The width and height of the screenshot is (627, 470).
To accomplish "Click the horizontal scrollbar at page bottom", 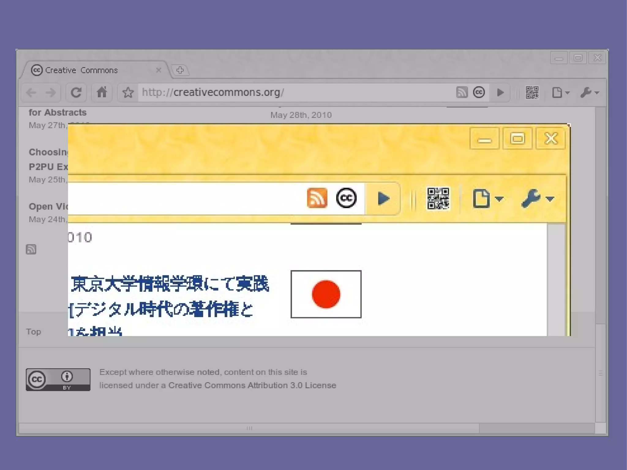I will tap(249, 428).
